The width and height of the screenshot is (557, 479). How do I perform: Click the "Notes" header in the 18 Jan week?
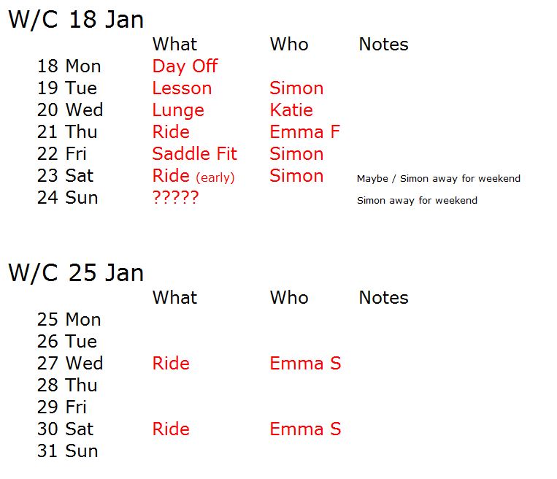383,45
